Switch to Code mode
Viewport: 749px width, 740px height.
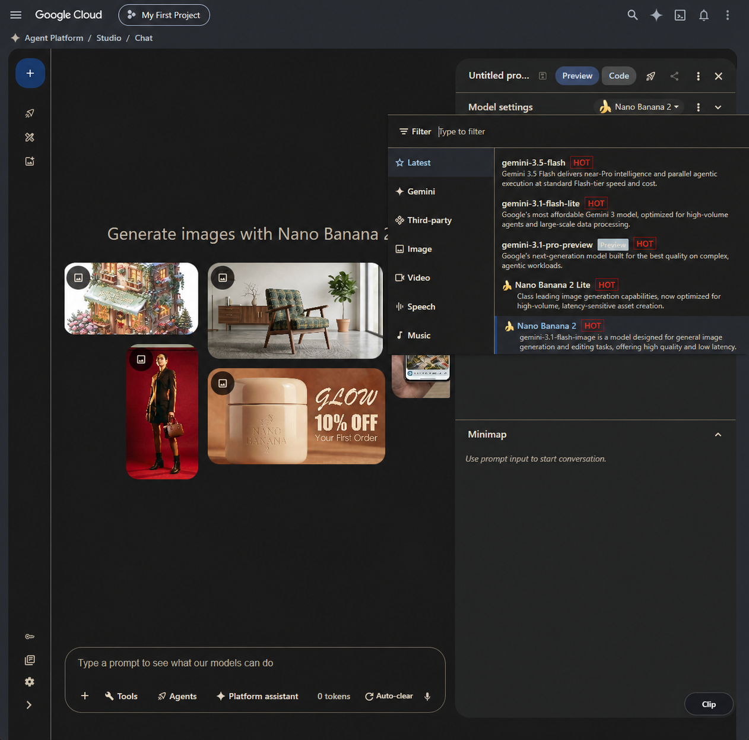[618, 75]
